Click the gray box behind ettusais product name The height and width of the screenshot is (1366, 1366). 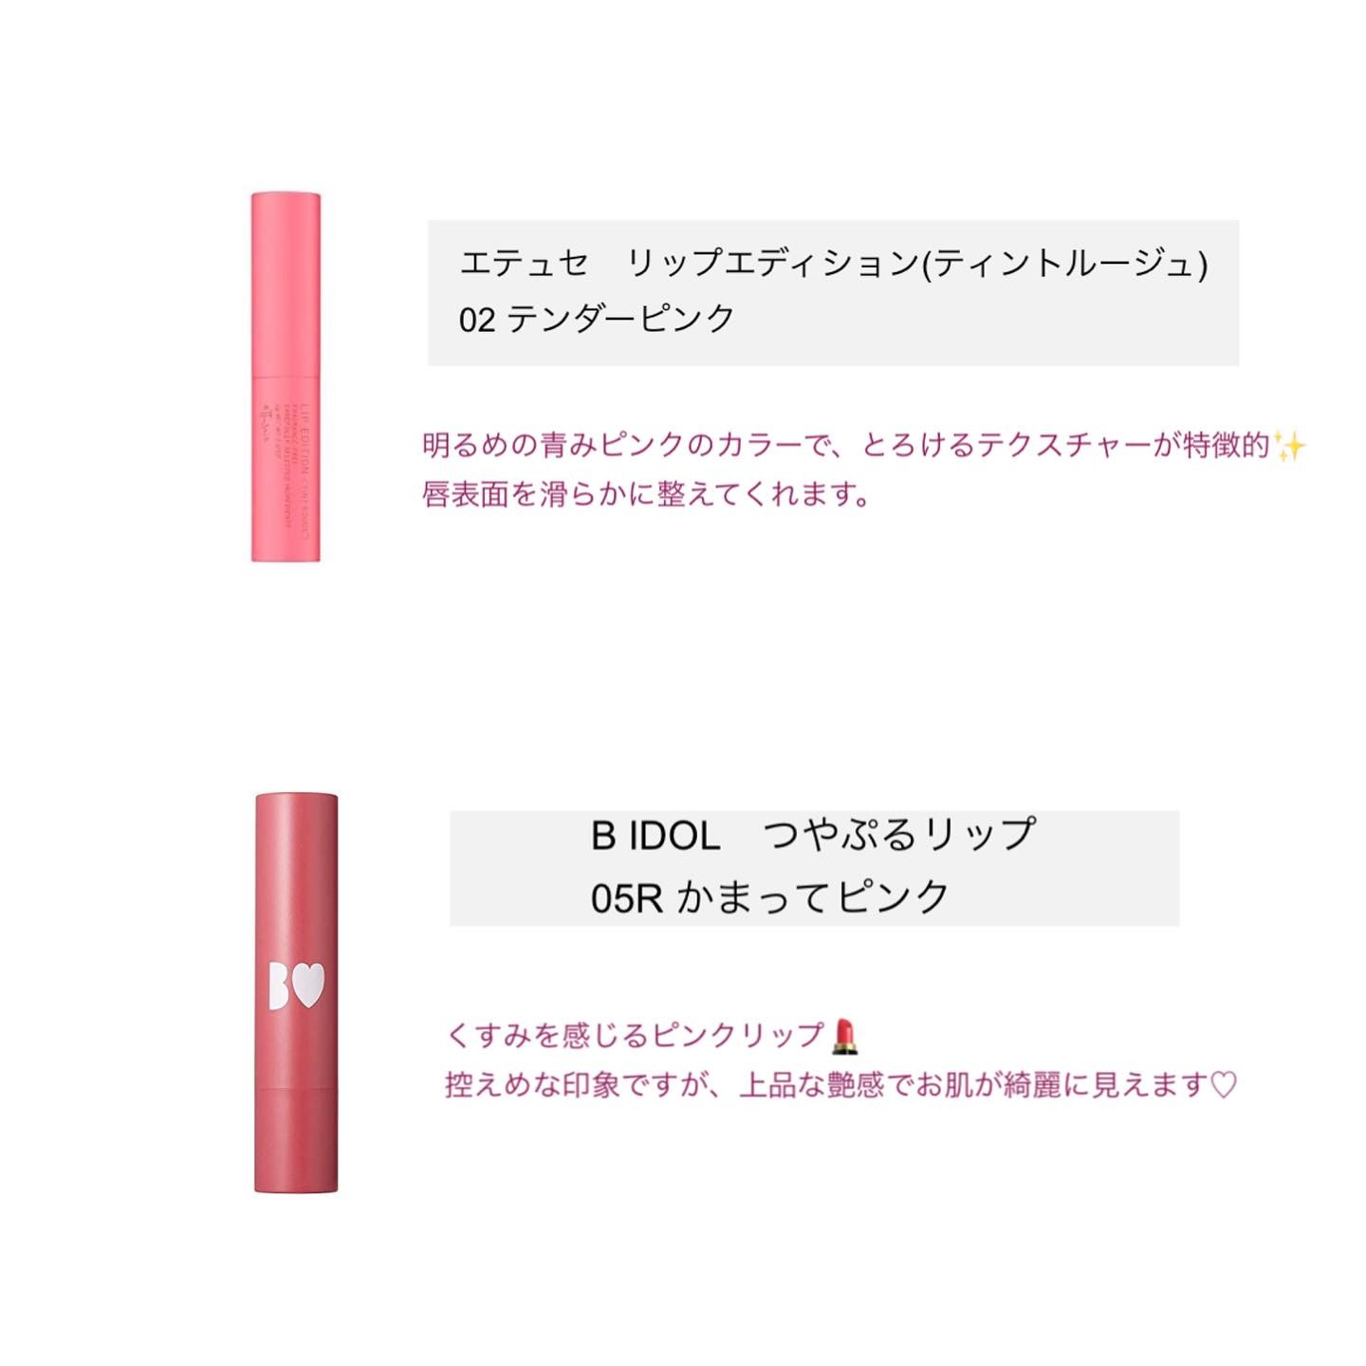(833, 292)
